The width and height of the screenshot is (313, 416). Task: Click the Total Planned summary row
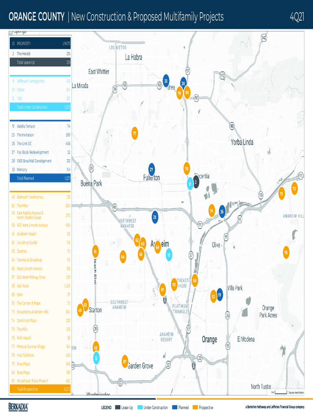[40, 178]
